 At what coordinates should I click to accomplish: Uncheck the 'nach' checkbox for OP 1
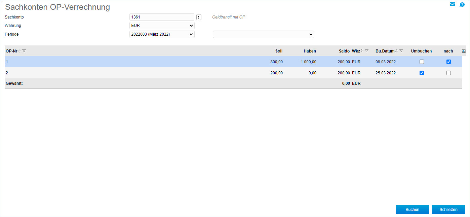tap(448, 62)
